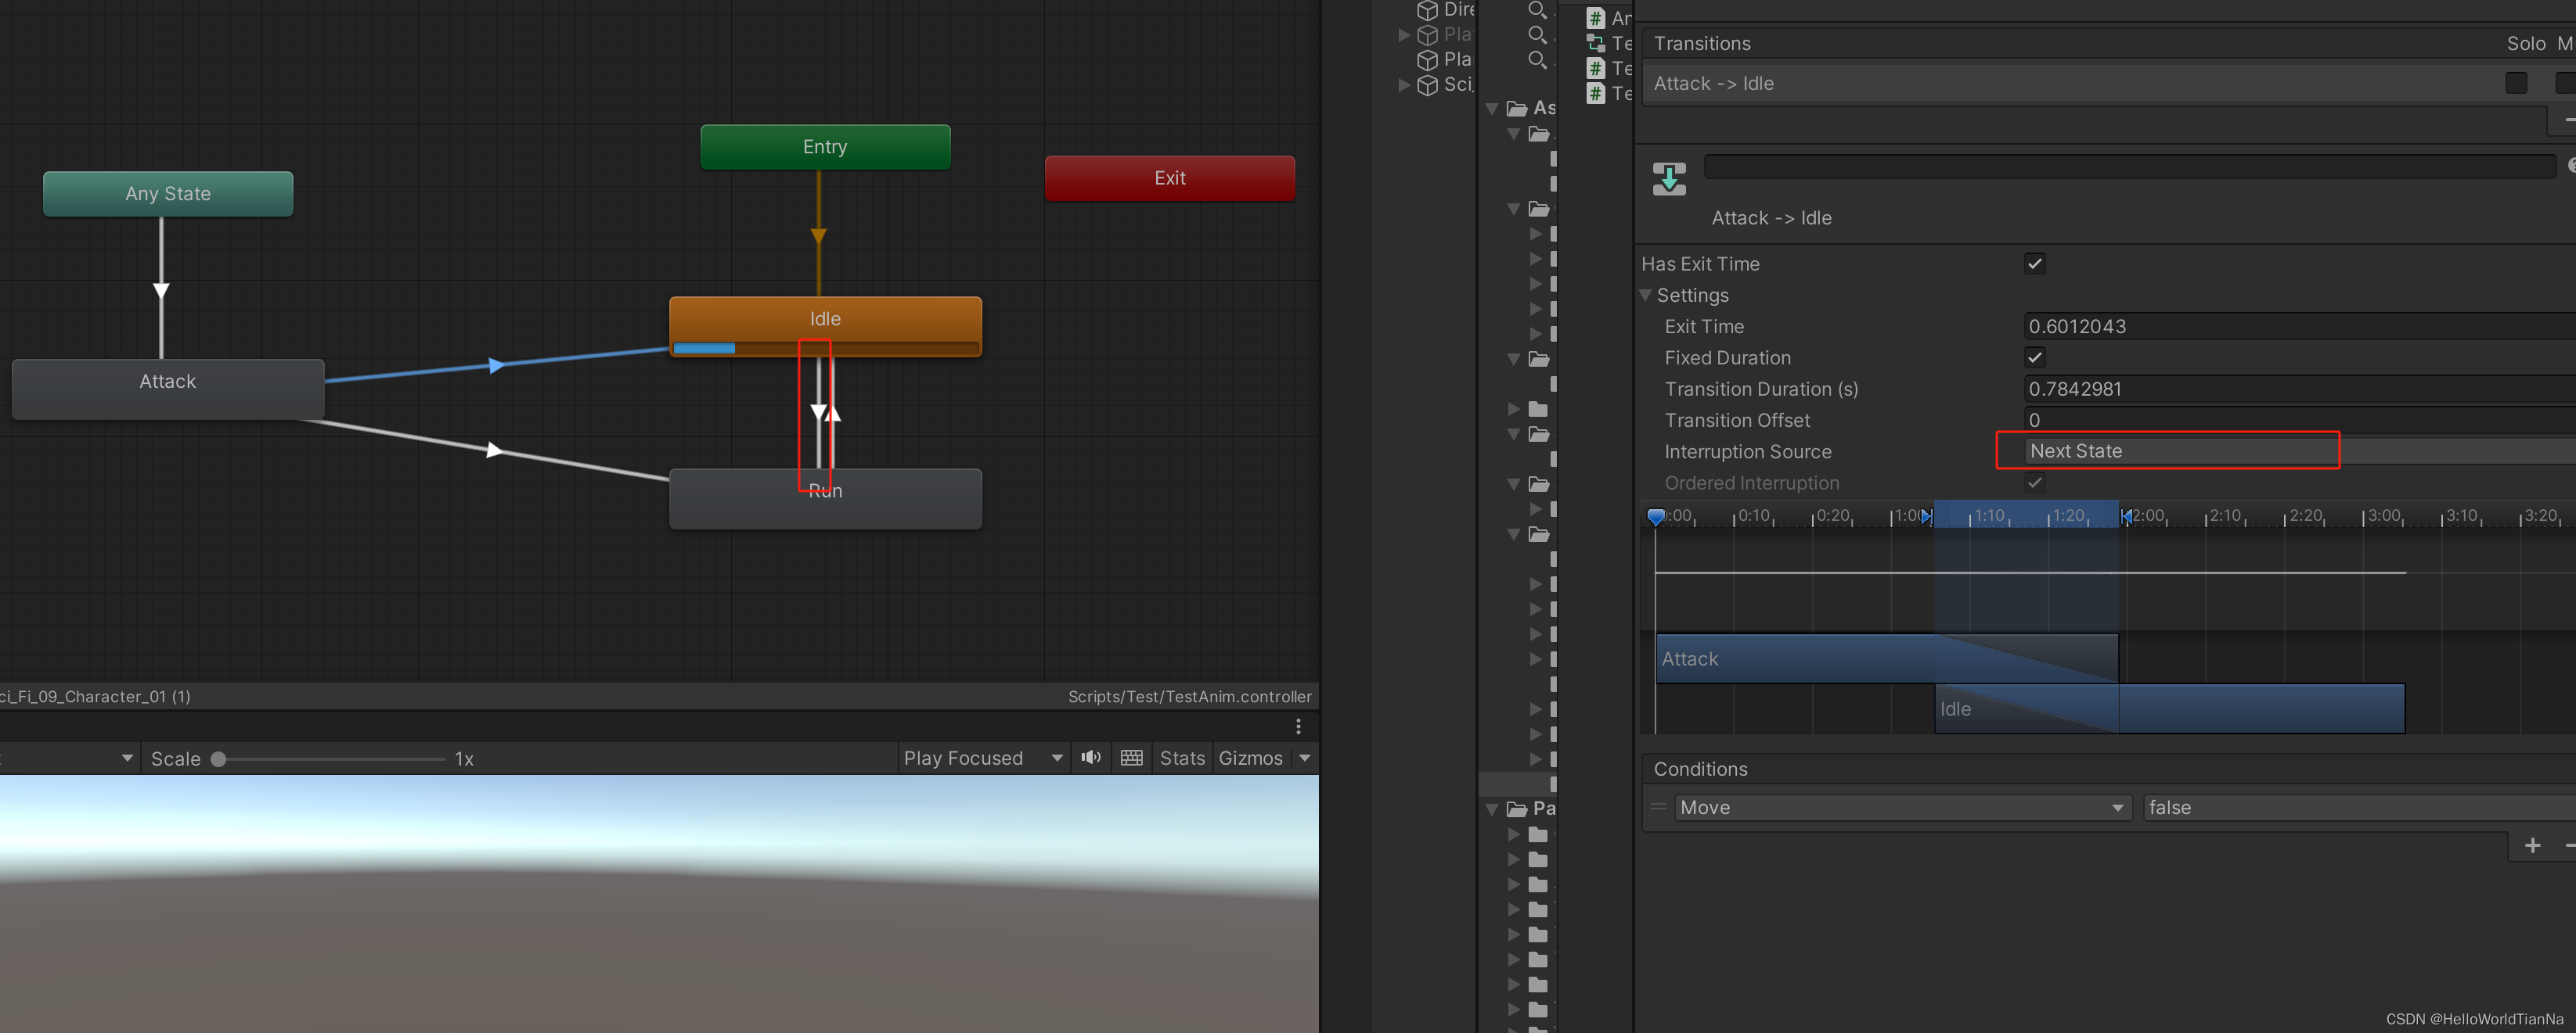Image resolution: width=2576 pixels, height=1033 pixels.
Task: Click the animator controller asset icon
Action: point(1596,43)
